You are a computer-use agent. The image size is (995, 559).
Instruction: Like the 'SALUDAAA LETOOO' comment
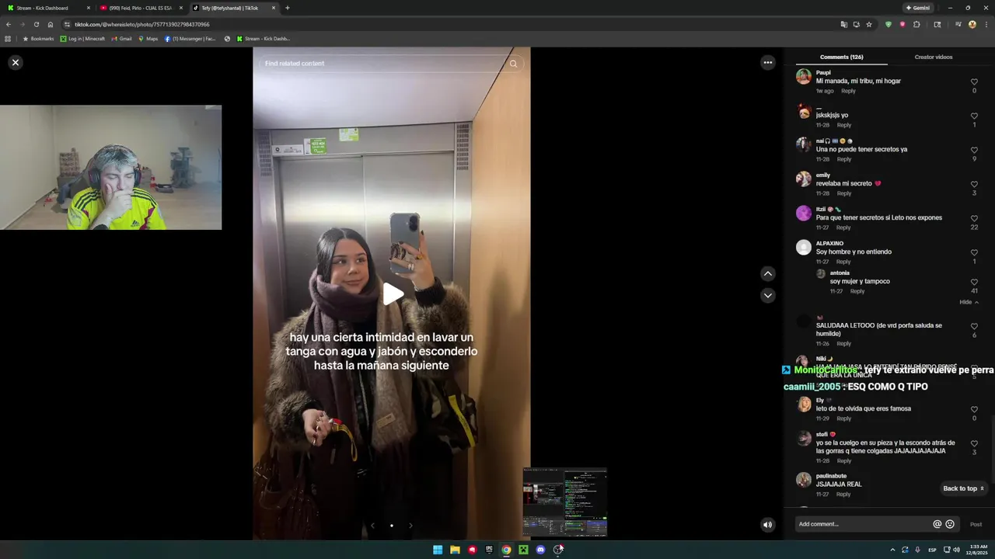pos(974,326)
